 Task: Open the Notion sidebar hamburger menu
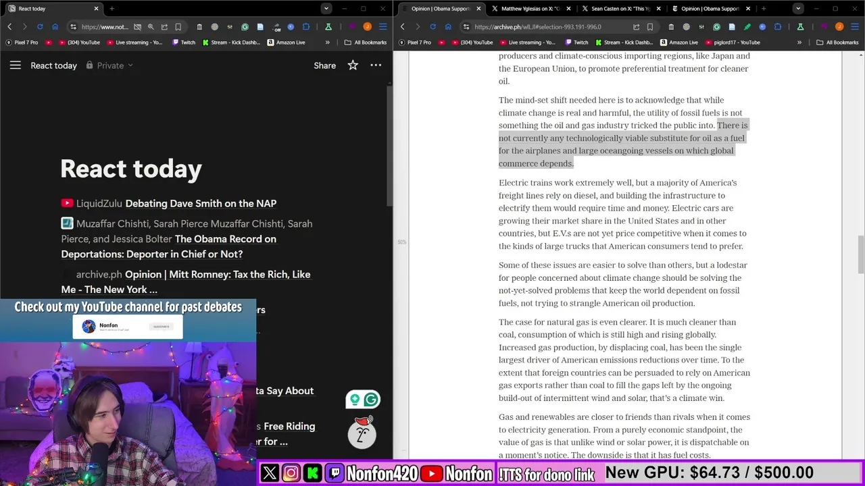(x=16, y=65)
